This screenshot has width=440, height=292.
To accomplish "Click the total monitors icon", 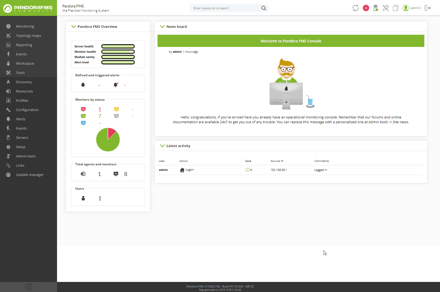I will 116,174.
